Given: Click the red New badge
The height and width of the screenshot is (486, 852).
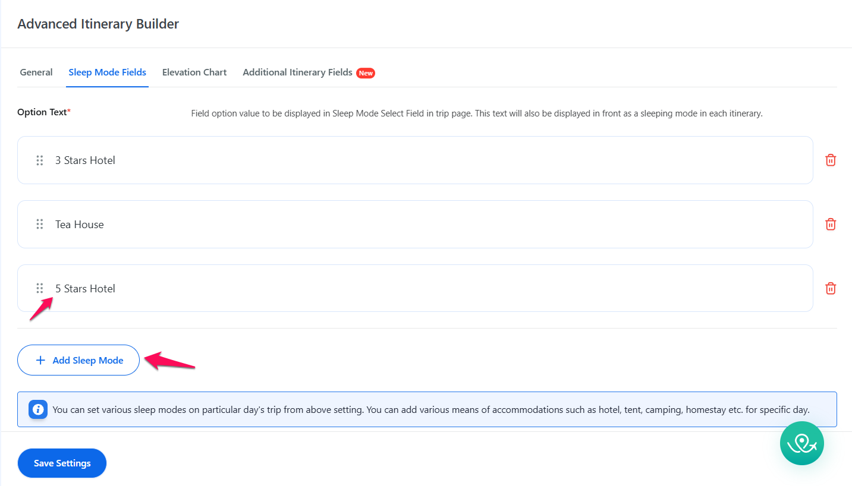Looking at the screenshot, I should pyautogui.click(x=366, y=73).
